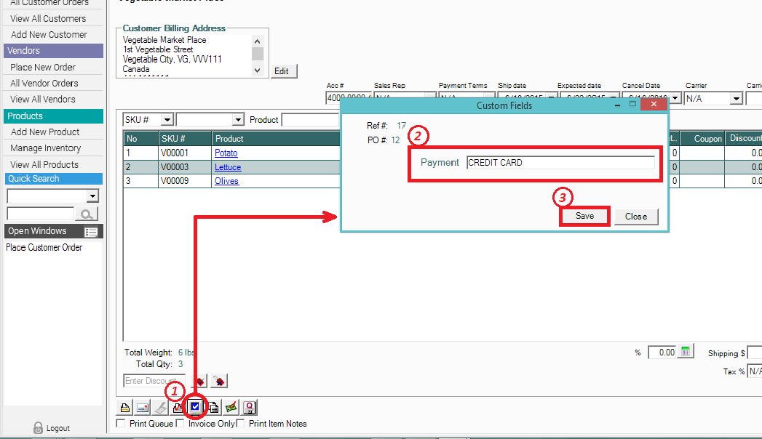Click the Logout padlock icon
This screenshot has width=762, height=439.
(38, 428)
